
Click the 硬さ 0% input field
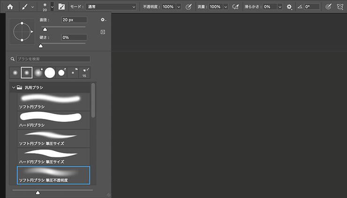[74, 37]
